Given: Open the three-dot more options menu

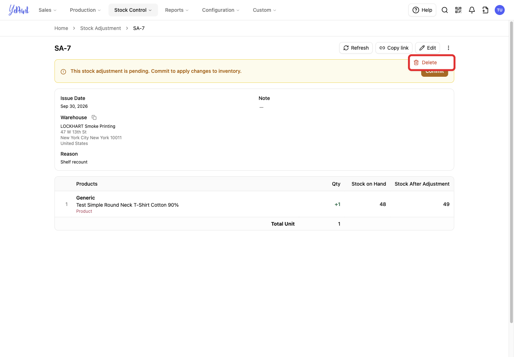Looking at the screenshot, I should coord(449,48).
